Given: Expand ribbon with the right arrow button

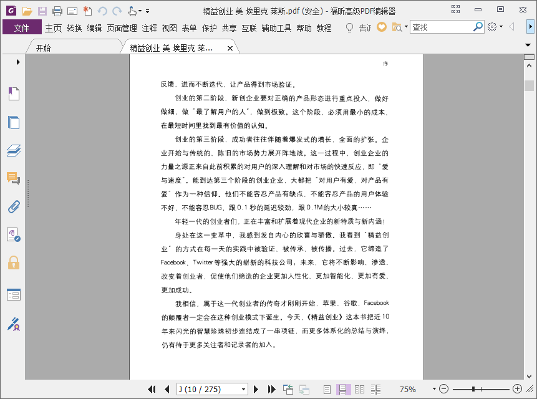Looking at the screenshot, I should 530,27.
